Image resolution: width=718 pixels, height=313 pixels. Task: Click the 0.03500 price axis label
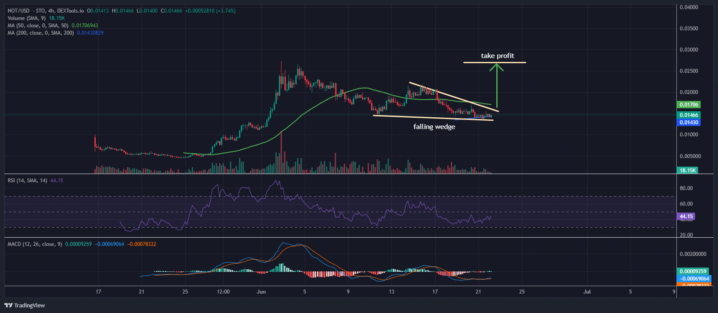click(x=689, y=29)
